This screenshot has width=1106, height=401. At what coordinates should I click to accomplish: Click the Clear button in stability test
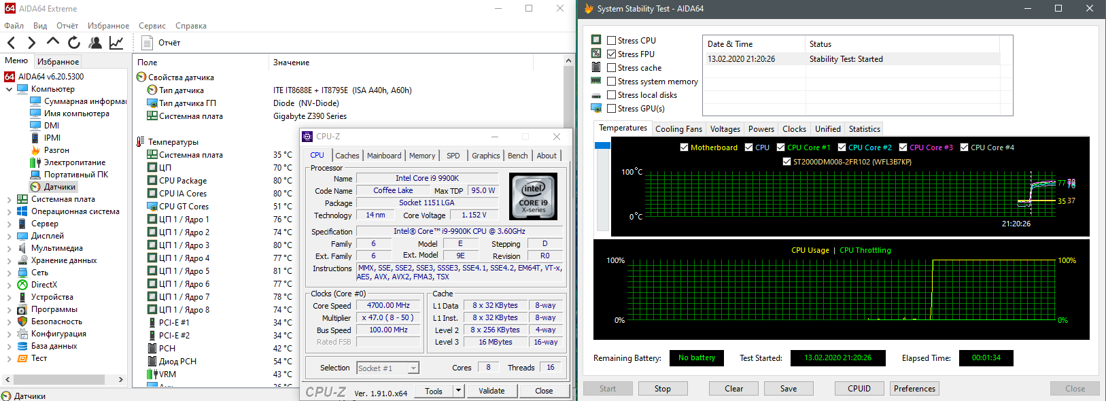733,389
